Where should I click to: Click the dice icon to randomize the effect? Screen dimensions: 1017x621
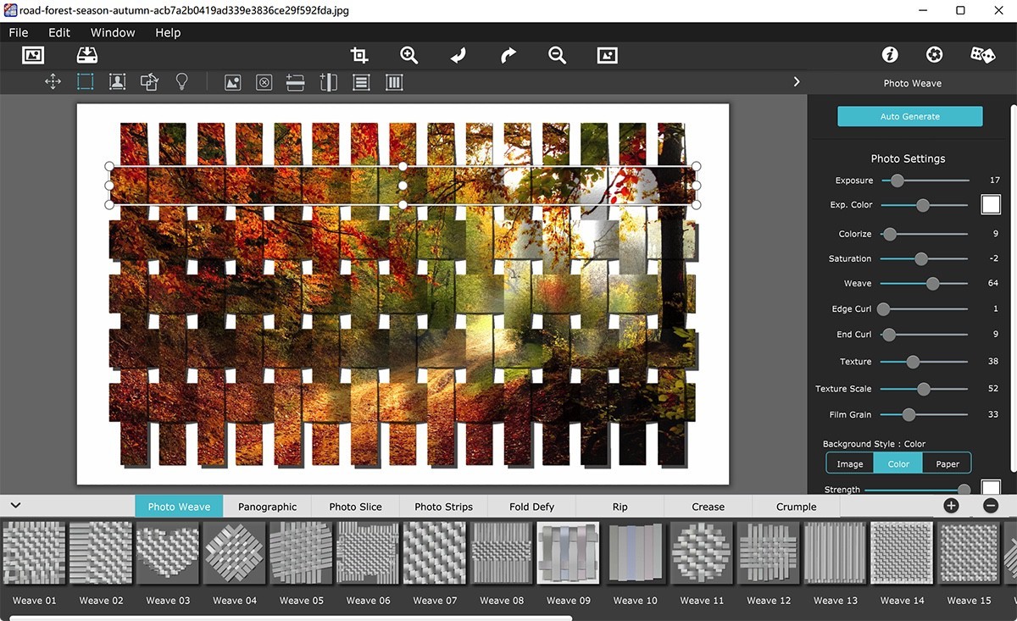(x=982, y=53)
